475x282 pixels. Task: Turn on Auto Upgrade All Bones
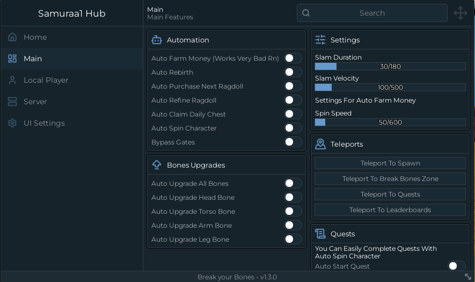[293, 184]
